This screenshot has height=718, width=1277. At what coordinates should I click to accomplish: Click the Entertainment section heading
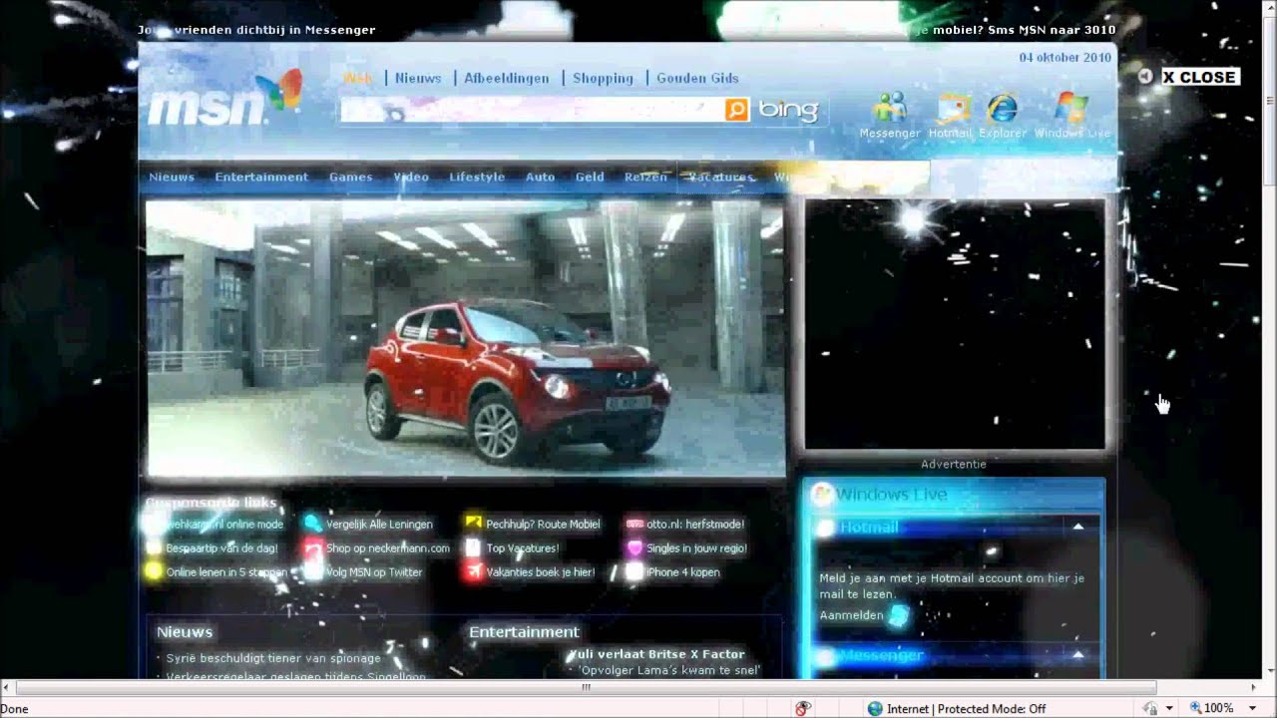tap(524, 631)
